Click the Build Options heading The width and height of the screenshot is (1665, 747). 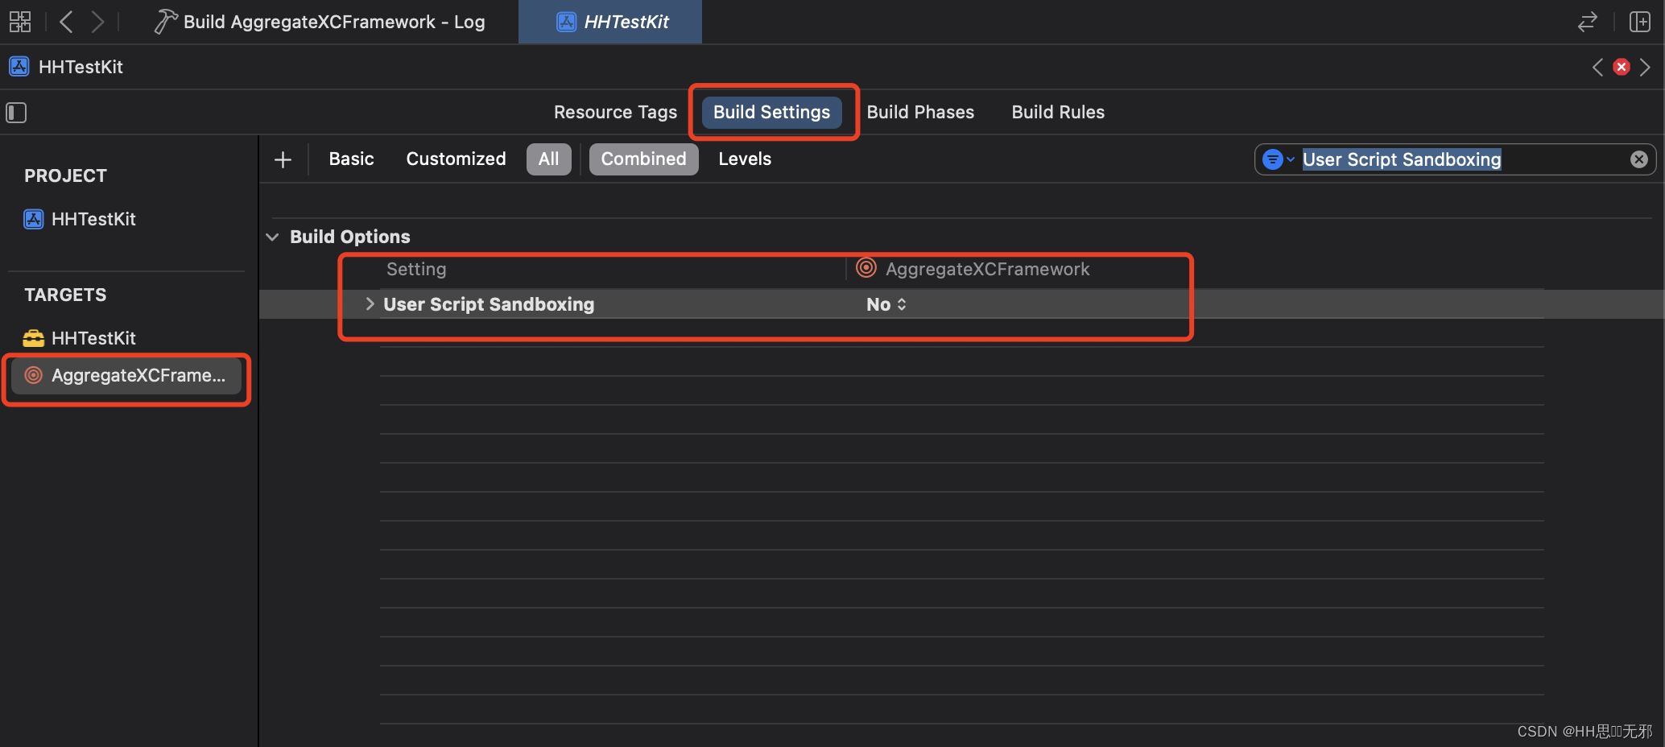click(350, 237)
